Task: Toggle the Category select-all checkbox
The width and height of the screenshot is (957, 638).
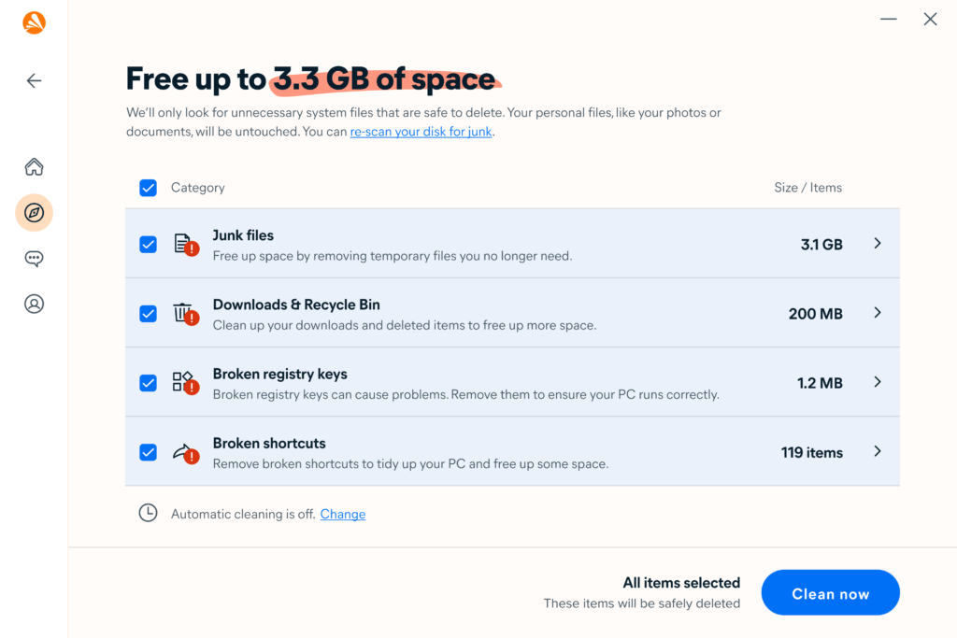Action: click(x=148, y=187)
